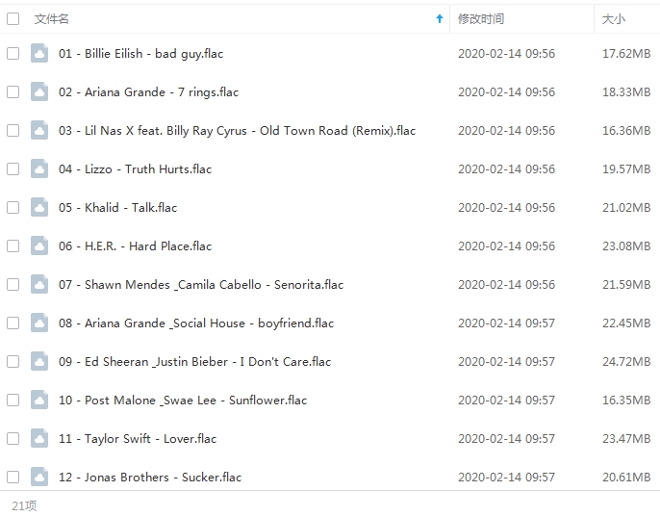Click the modified date of Hard Place.flac
This screenshot has height=517, width=660.
(506, 246)
